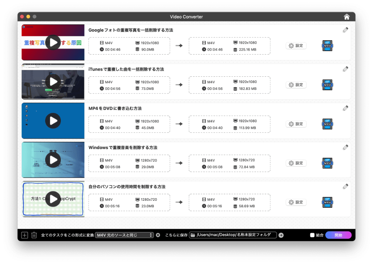Click the trash delete icon
The image size is (373, 264).
34,235
